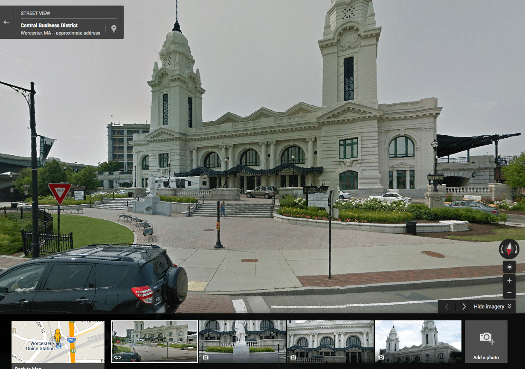The height and width of the screenshot is (369, 525).
Task: Click the look-around control below the compass
Action: point(509,267)
